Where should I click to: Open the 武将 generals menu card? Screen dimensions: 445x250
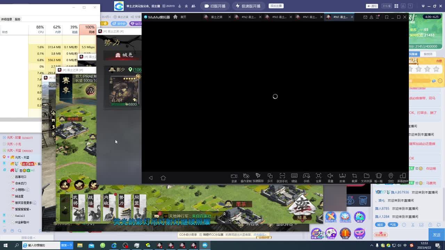79,208
